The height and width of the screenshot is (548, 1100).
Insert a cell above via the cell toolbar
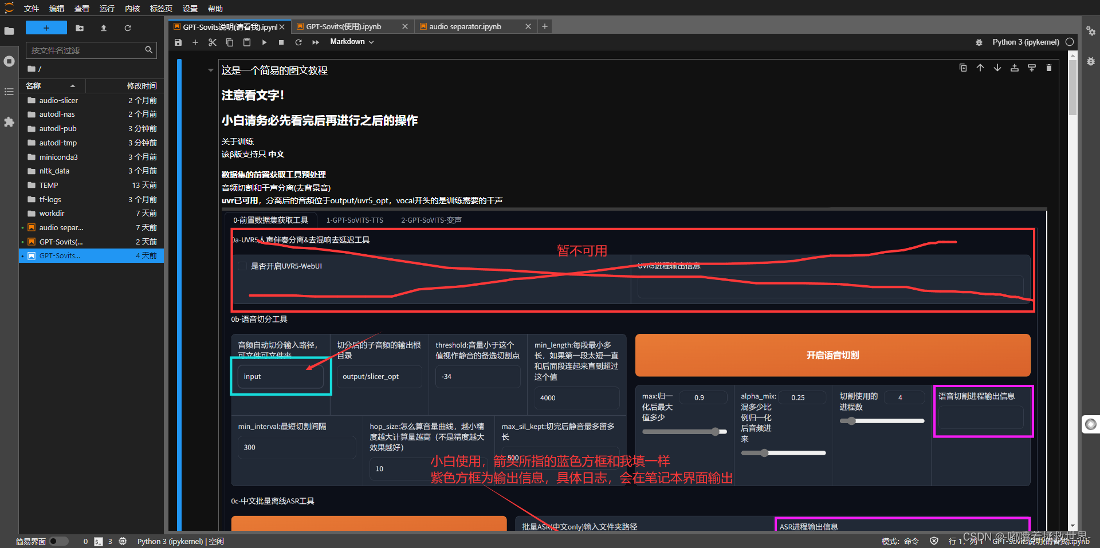point(1015,68)
